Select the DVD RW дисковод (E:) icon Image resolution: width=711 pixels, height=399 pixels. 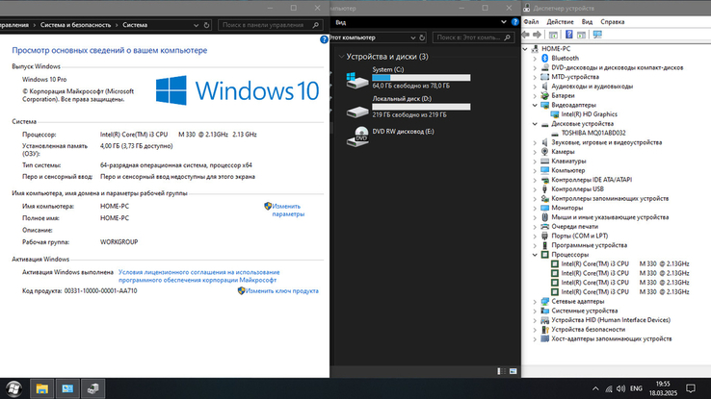(357, 137)
